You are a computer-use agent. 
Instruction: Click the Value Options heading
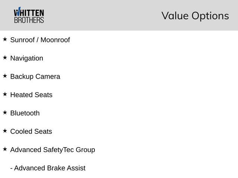[195, 16]
